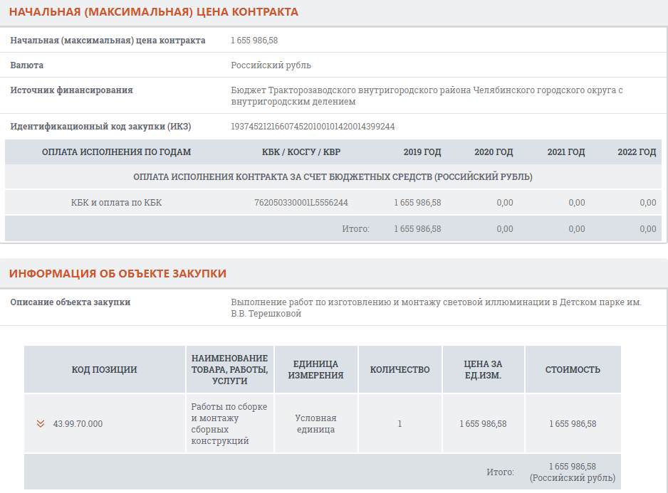Click the 'ОПЛАТА ИСПОЛНЕНИЯ КОНТРАКТА ЗА СЧЕТ БЮДЖЕТНЫХ СРЕДСТВ' subheading
Viewport: 668px width, 493px height.
click(x=333, y=176)
